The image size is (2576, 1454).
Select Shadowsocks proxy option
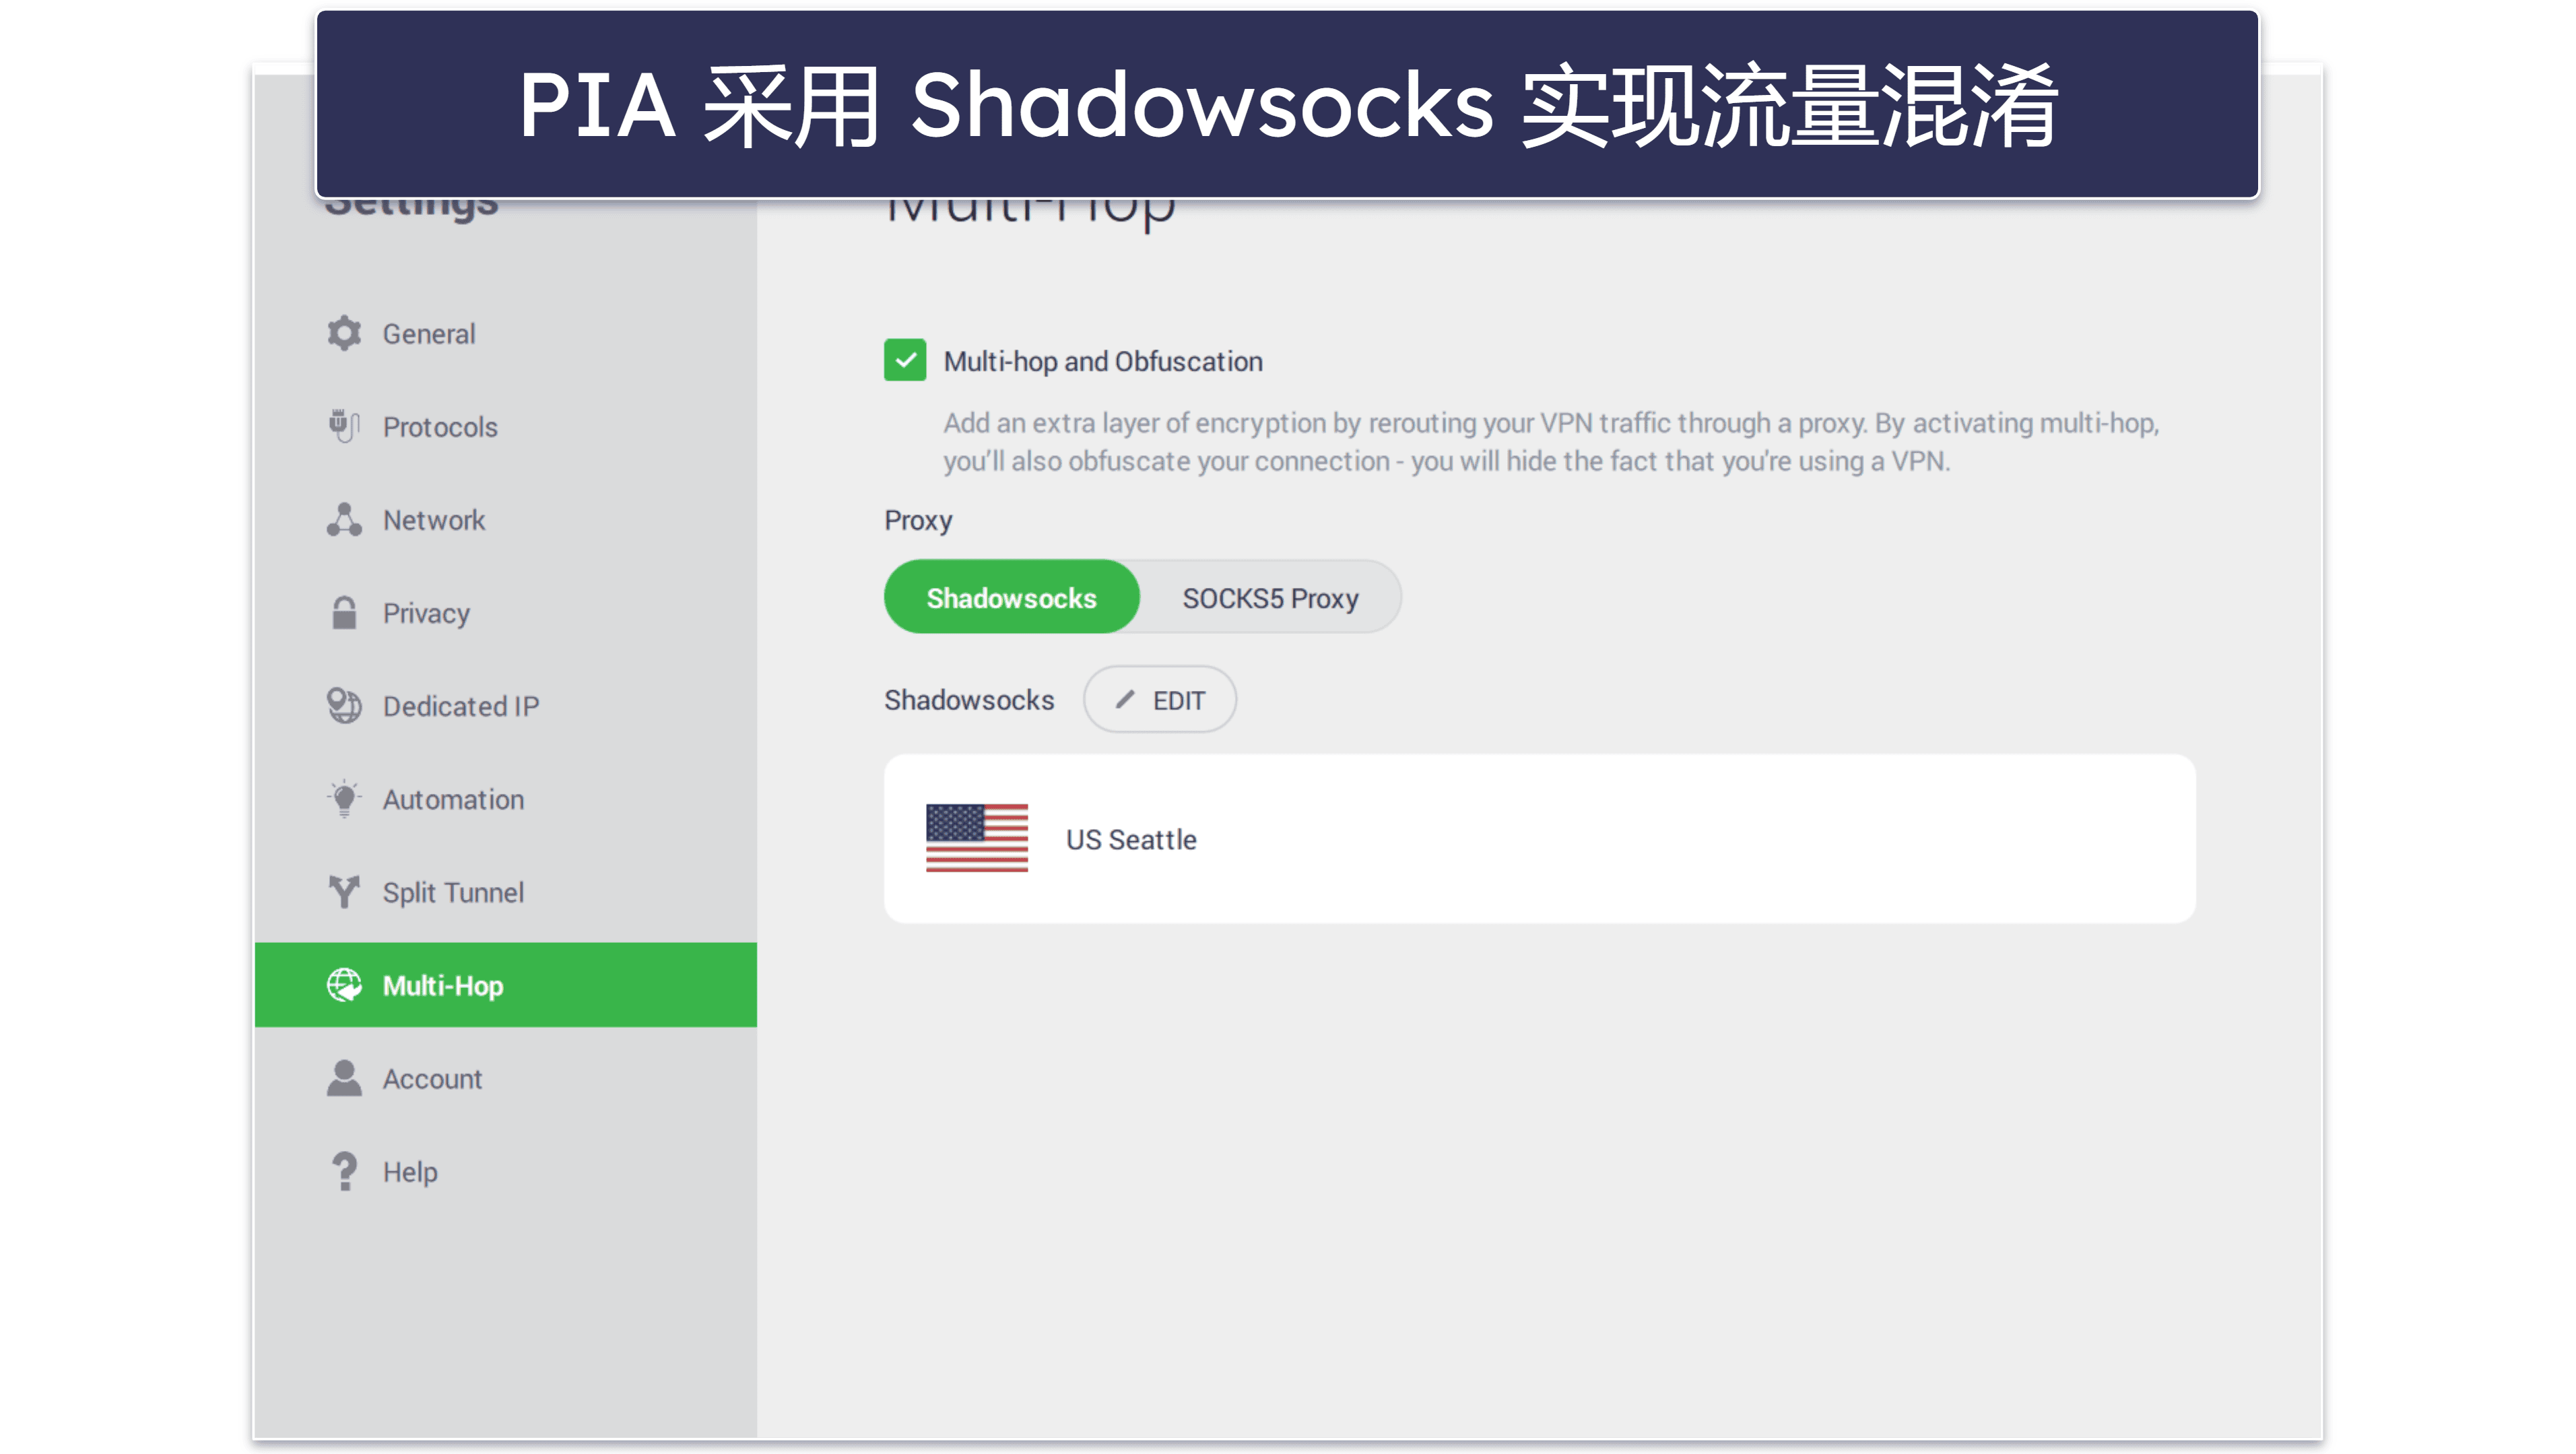1010,596
